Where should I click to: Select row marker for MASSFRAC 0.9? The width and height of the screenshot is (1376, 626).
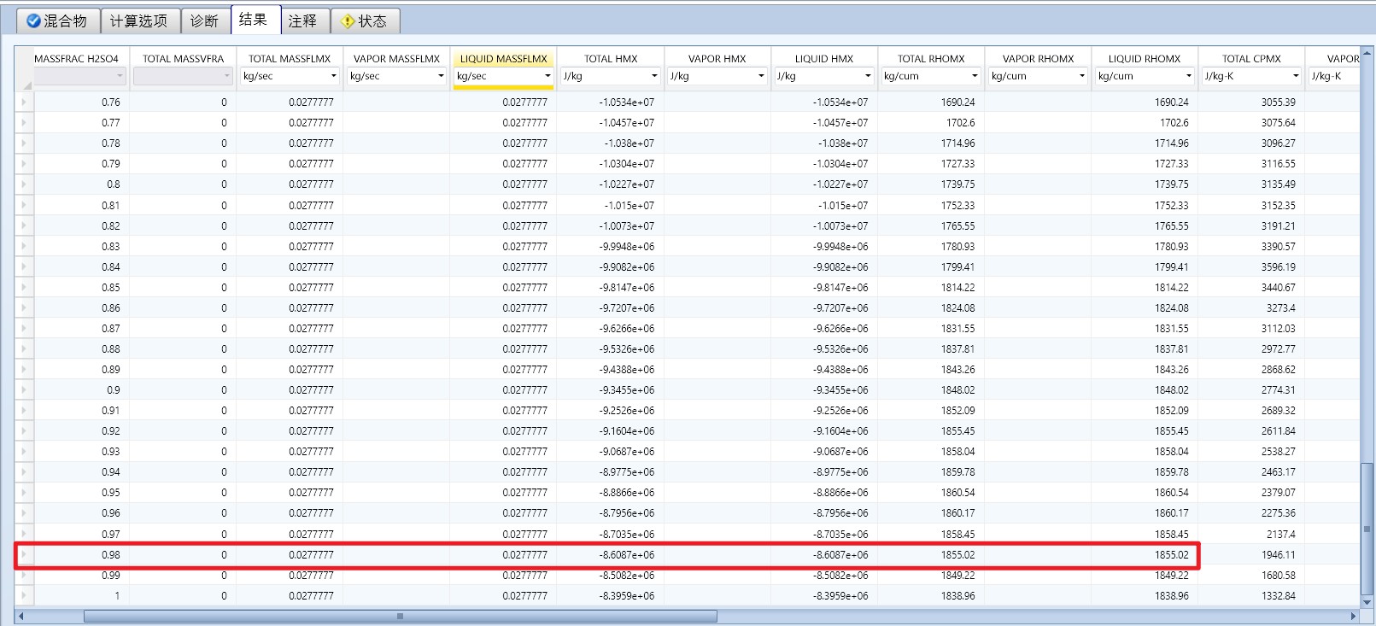coord(24,389)
